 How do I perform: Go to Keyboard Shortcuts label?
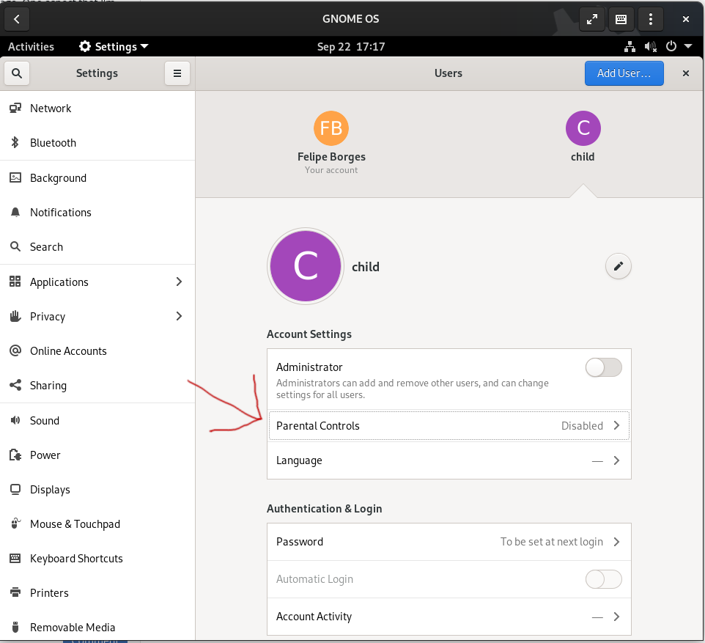coord(76,559)
